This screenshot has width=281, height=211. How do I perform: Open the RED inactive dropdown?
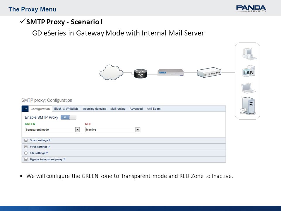(x=113, y=130)
